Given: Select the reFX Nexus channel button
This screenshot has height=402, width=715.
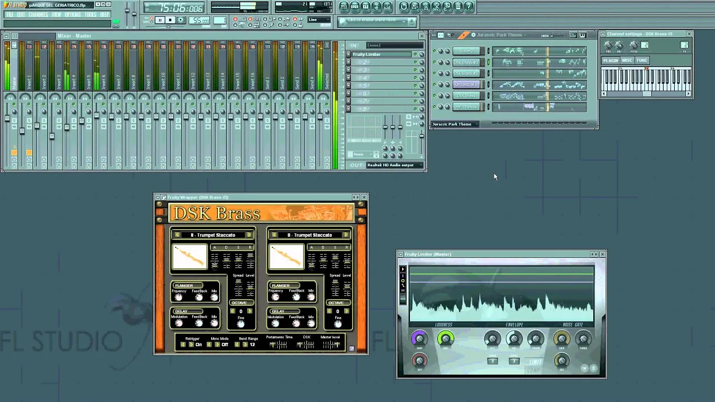Looking at the screenshot, I should point(466,107).
